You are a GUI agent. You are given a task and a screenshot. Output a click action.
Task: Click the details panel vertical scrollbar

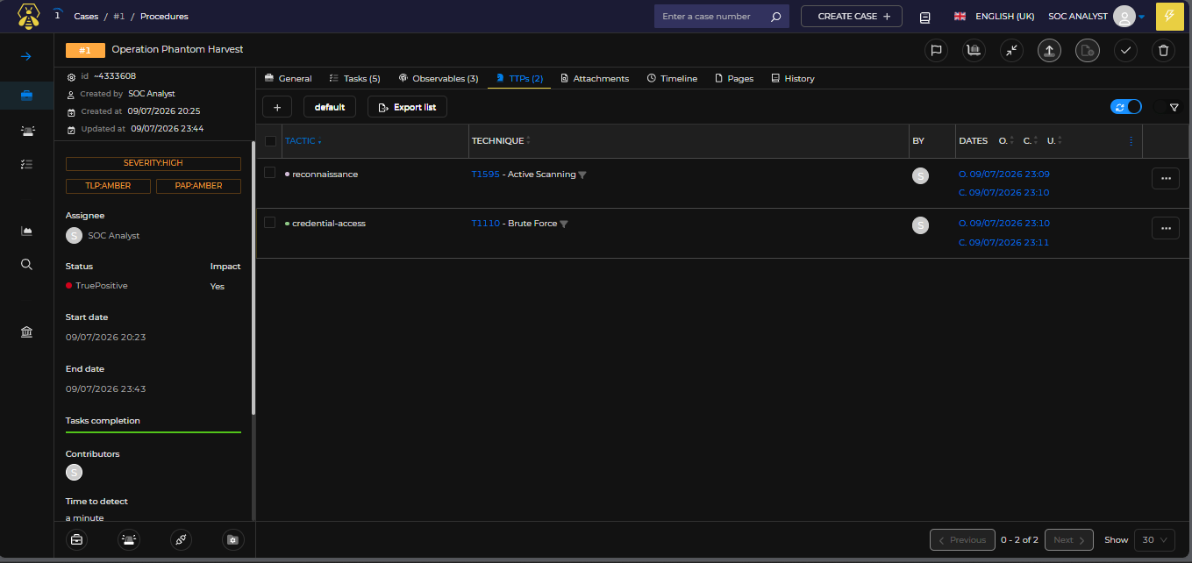tap(253, 276)
